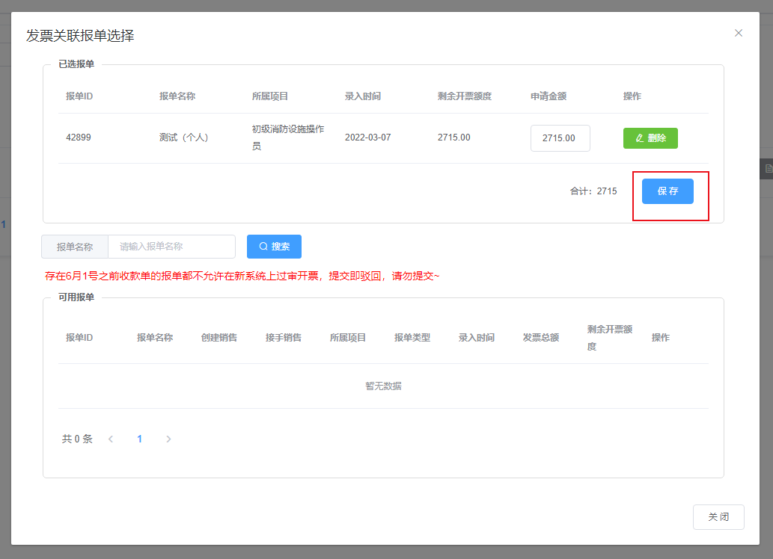Screen dimensions: 773x559
Task: Click the 报单类型 column header
Action: pos(412,338)
